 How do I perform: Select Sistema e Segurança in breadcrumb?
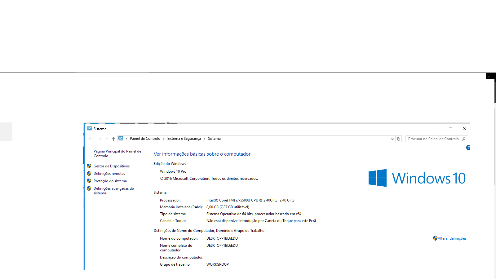click(184, 139)
